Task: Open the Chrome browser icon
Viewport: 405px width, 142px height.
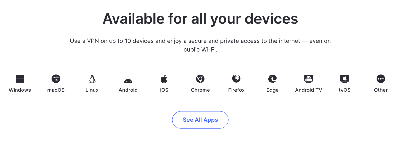Action: [x=200, y=79]
